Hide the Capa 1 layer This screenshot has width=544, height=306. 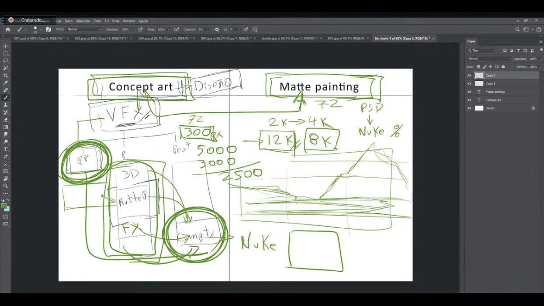(469, 83)
